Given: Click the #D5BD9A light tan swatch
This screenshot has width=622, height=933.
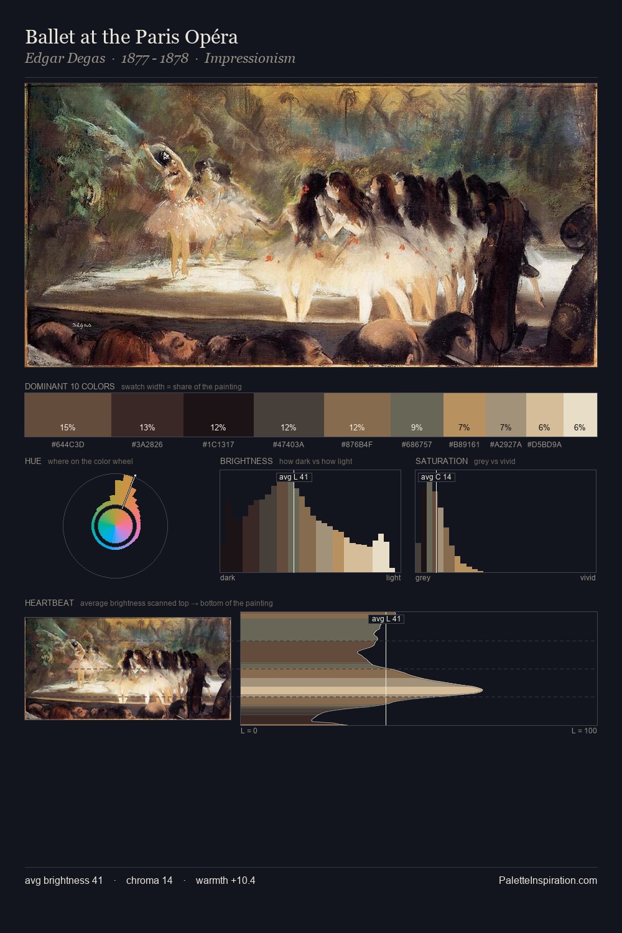Looking at the screenshot, I should click(545, 415).
